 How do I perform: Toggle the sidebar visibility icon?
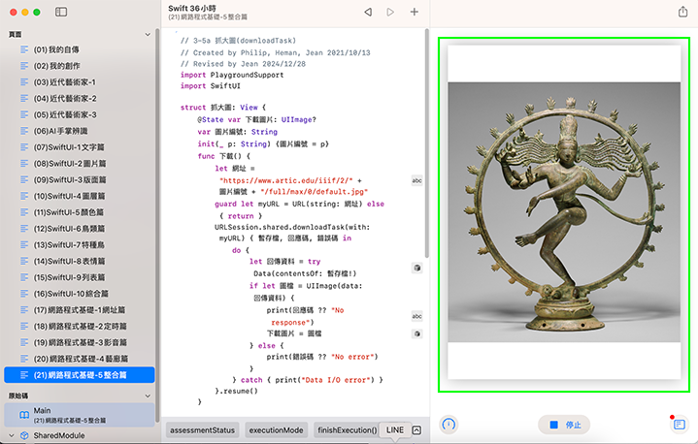tap(61, 12)
